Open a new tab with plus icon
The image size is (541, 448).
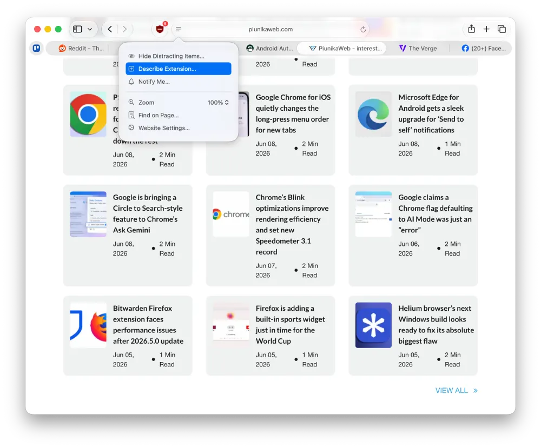coord(486,29)
